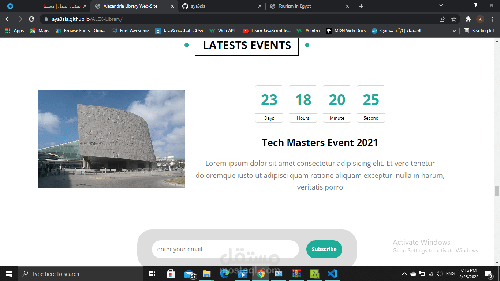
Task: Open the Browse Fonts bookmark
Action: (x=81, y=31)
